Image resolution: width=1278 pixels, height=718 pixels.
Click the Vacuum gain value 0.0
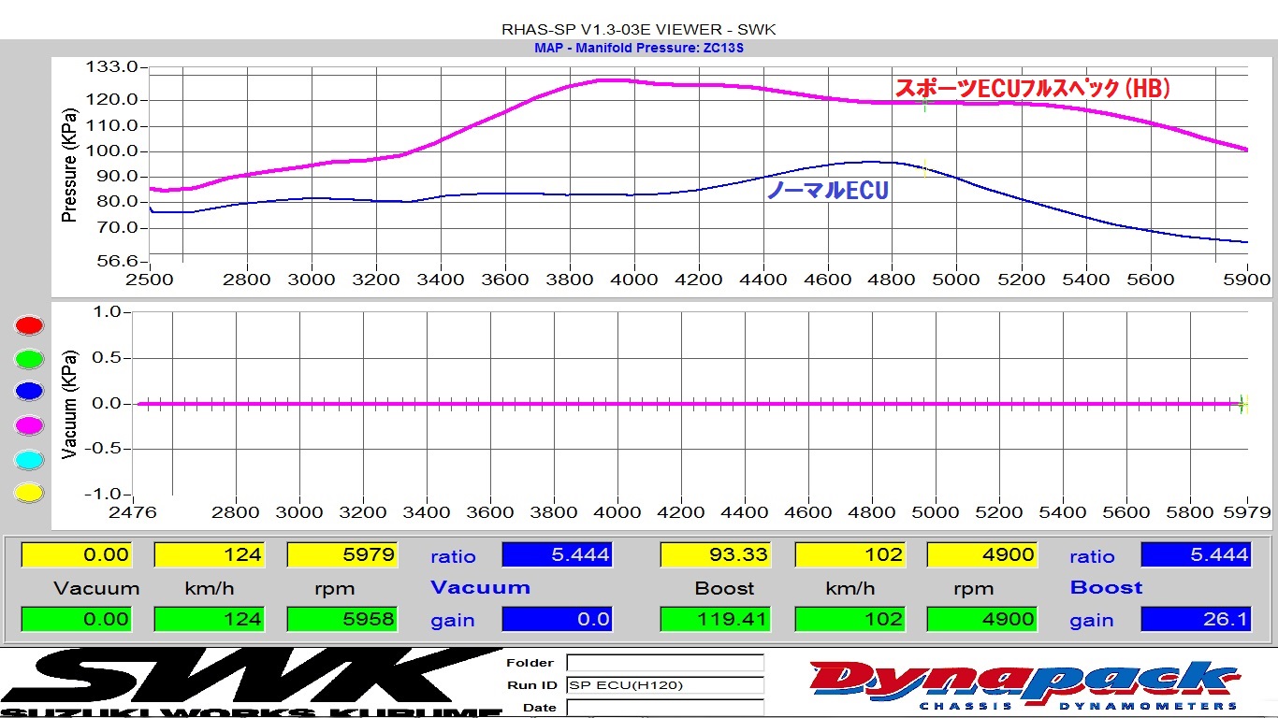click(x=557, y=619)
